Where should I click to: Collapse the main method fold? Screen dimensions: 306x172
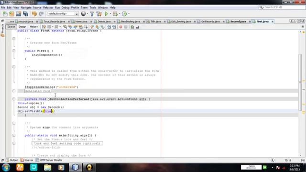point(14,135)
